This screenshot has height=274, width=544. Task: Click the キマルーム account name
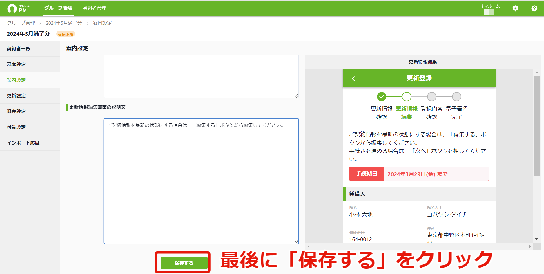(x=490, y=6)
